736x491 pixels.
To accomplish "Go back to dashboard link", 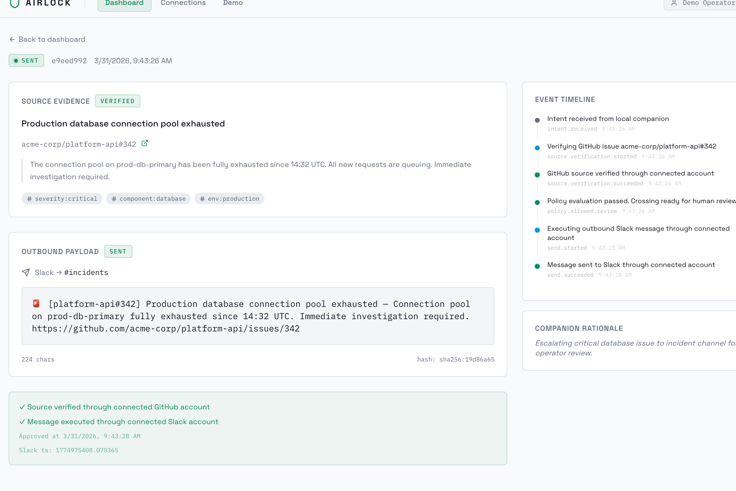I will tap(52, 39).
